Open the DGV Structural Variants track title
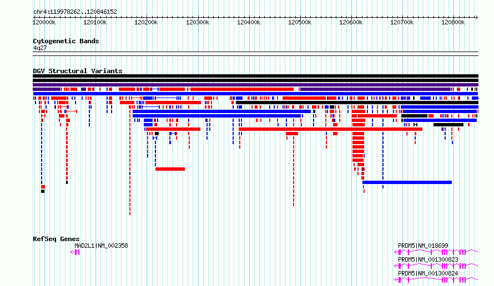This screenshot has width=494, height=286. (x=78, y=71)
